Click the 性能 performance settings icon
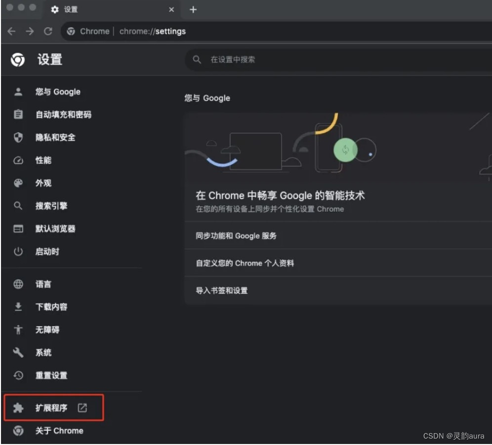492x445 pixels. pyautogui.click(x=18, y=160)
